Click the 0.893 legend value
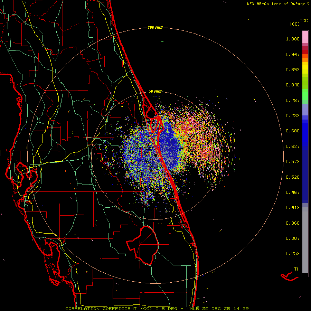 (x=293, y=69)
